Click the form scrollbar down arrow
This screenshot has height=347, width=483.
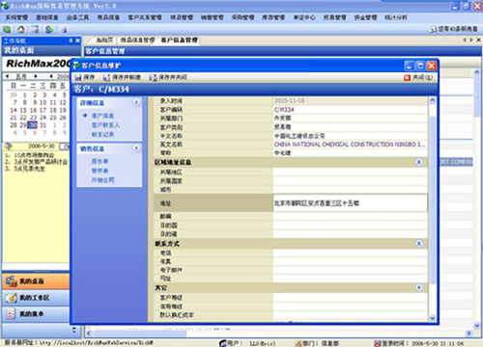click(x=432, y=318)
